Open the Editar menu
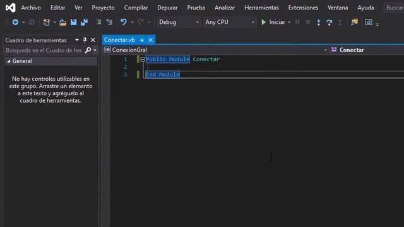The image size is (404, 227). point(57,8)
